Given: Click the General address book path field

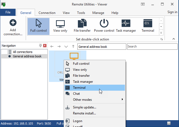Looking at the screenshot, I should (x=102, y=46).
